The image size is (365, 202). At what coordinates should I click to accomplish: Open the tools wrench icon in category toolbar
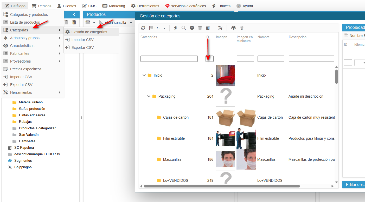click(220, 28)
